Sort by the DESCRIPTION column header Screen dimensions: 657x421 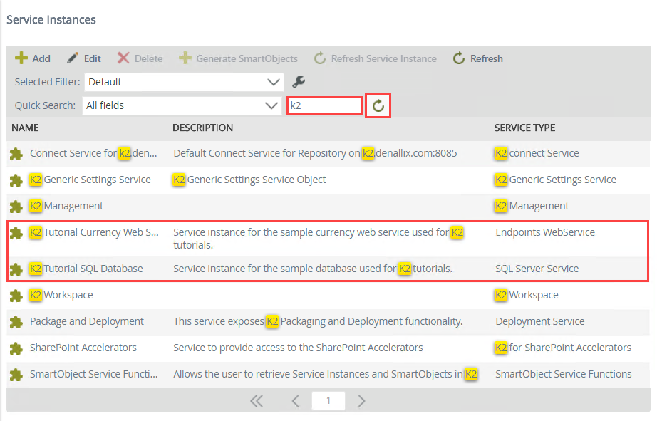203,128
